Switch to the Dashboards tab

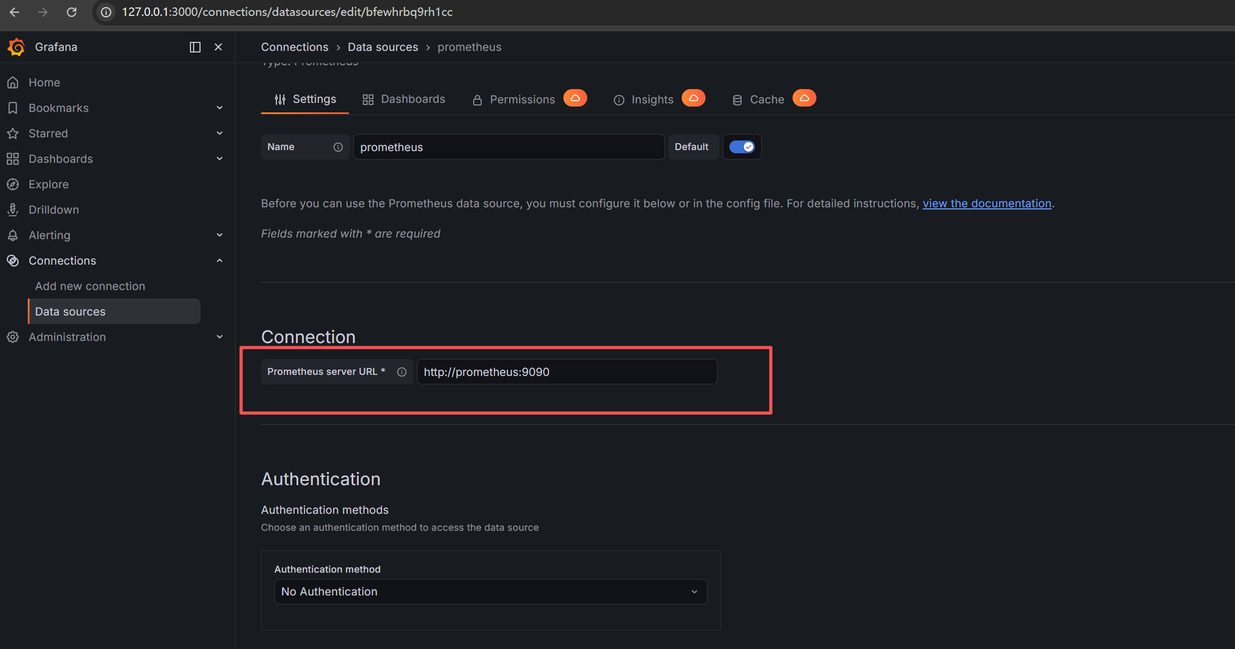tap(404, 99)
